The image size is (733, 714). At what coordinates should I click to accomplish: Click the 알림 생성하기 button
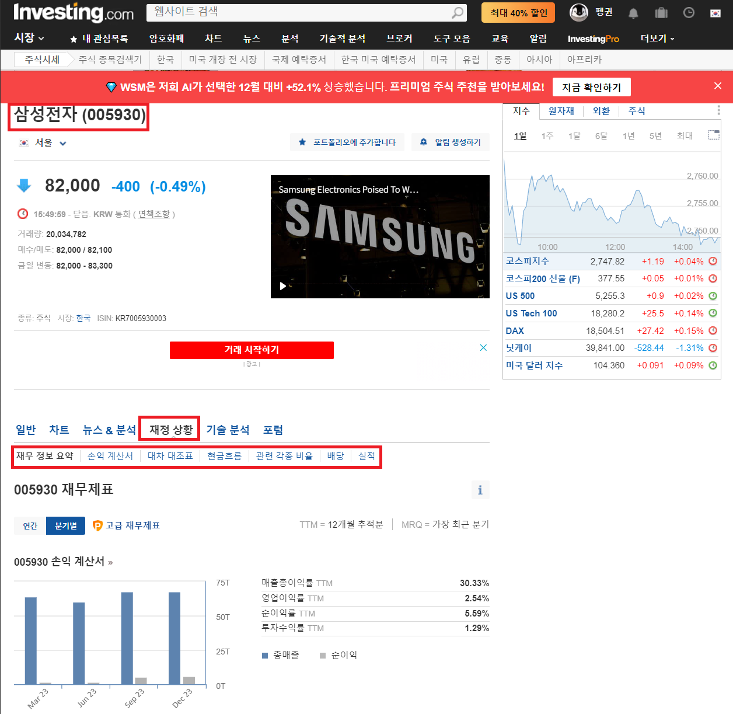click(451, 142)
